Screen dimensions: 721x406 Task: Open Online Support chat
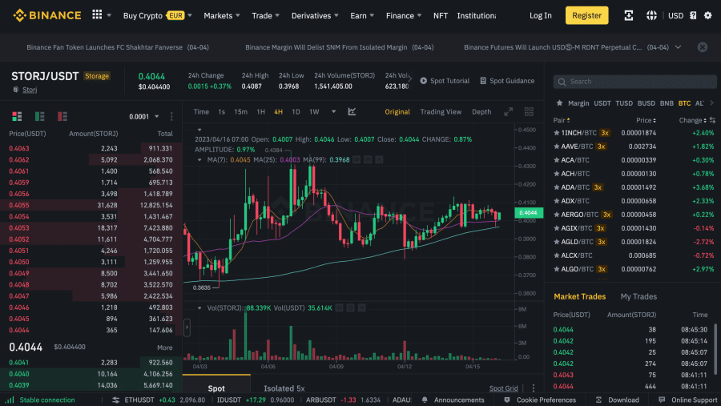[688, 400]
